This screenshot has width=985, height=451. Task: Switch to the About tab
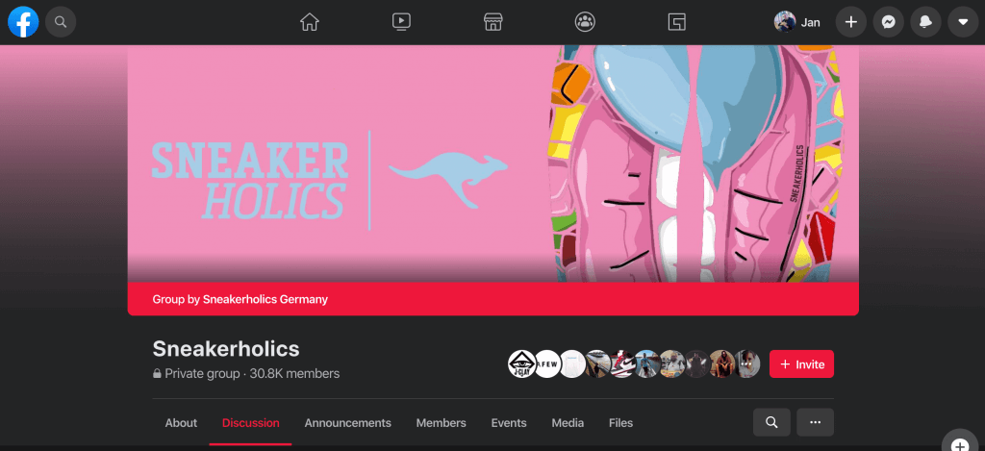pyautogui.click(x=181, y=423)
